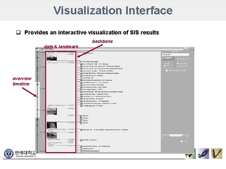Open mail icon for Bart Thompson greetings message
Viewport: 226px width, 169px height.
[81, 76]
